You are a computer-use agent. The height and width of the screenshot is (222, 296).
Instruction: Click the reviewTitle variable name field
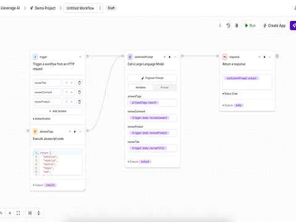click(47, 83)
